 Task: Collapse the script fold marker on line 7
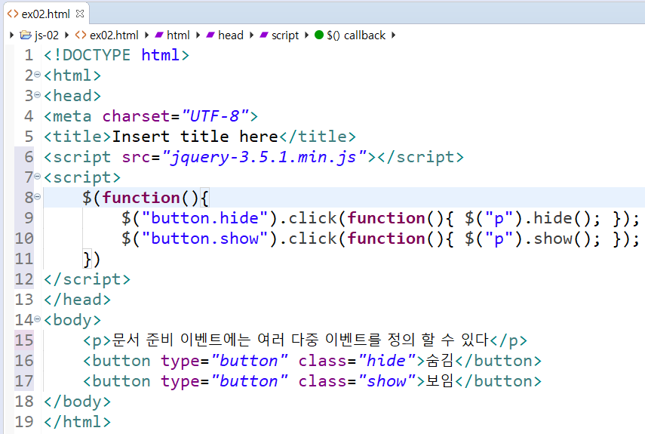[38, 177]
